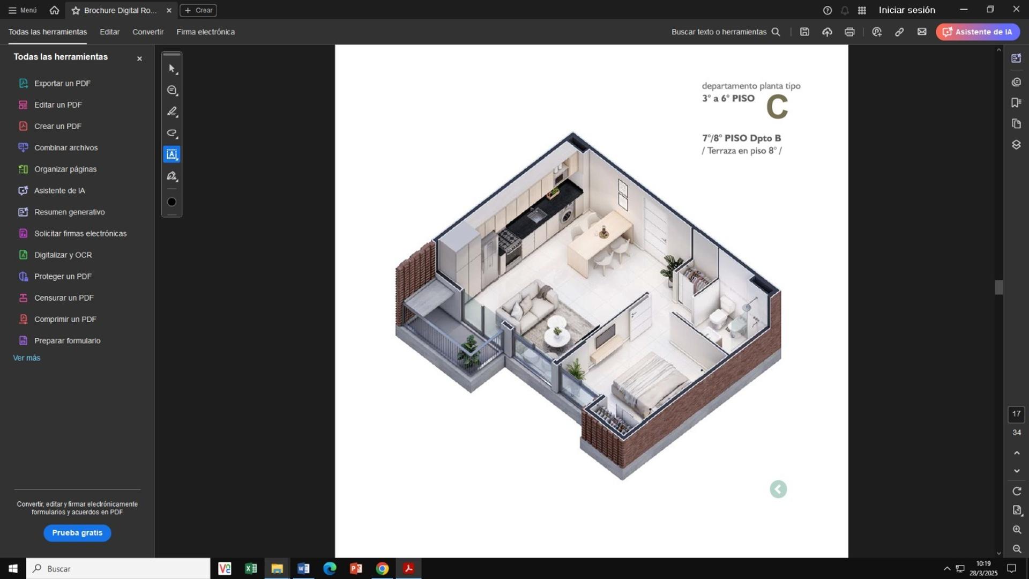
Task: Open the bookmarks right panel icon
Action: 1016,102
